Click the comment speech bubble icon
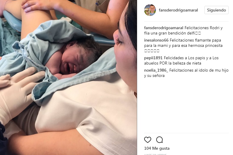Screen dimensions: 233x155 pyautogui.click(x=159, y=140)
